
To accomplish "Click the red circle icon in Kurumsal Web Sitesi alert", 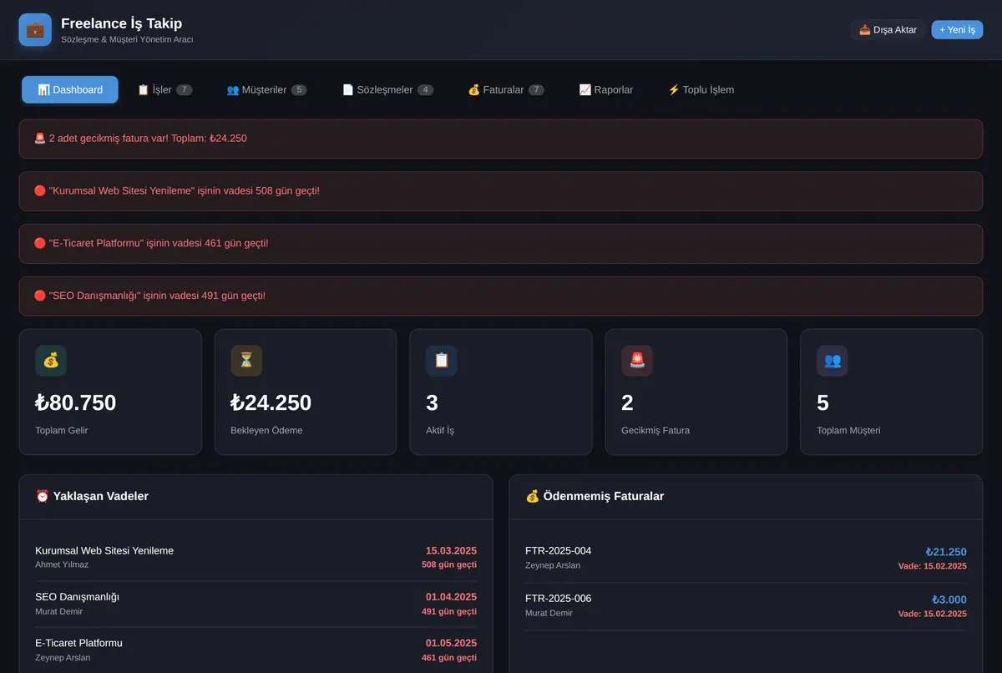I will [x=40, y=190].
